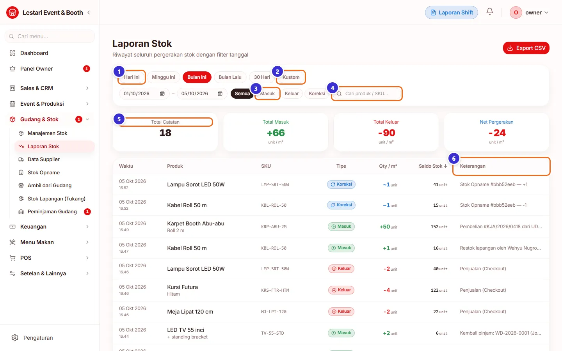
Task: Select the Bulan Lalu date filter
Action: click(x=230, y=77)
